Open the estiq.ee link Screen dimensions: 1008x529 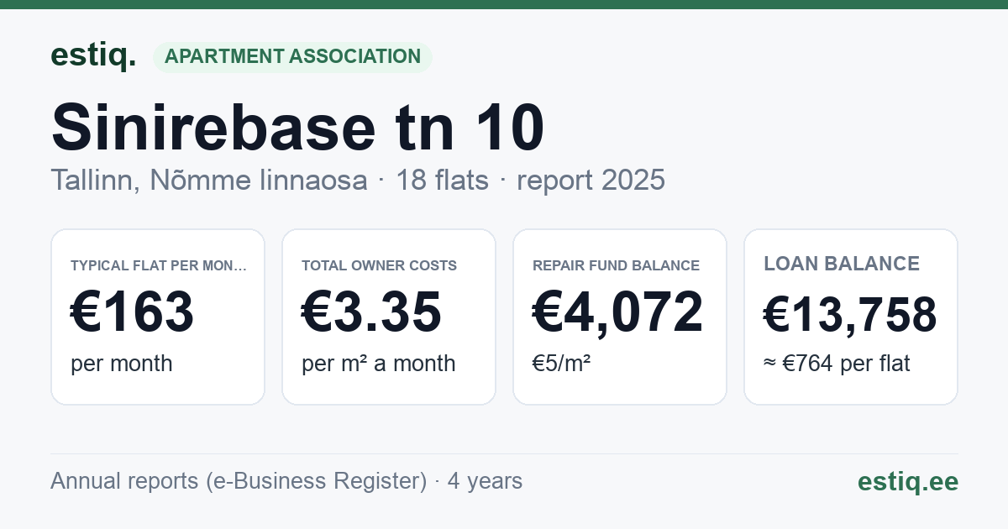click(908, 481)
